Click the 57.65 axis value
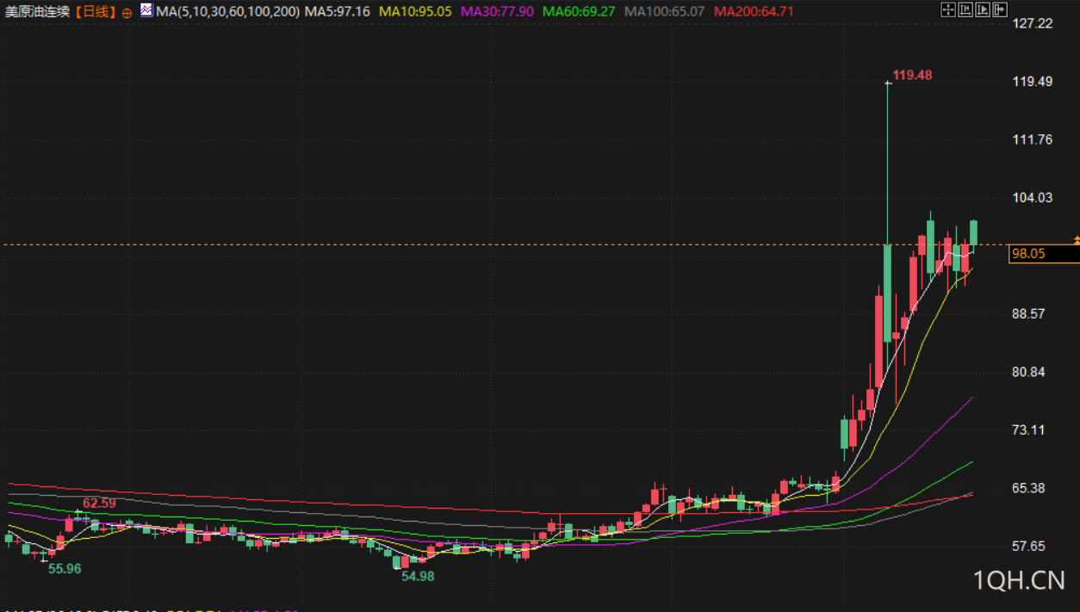This screenshot has width=1080, height=612. click(x=1030, y=547)
